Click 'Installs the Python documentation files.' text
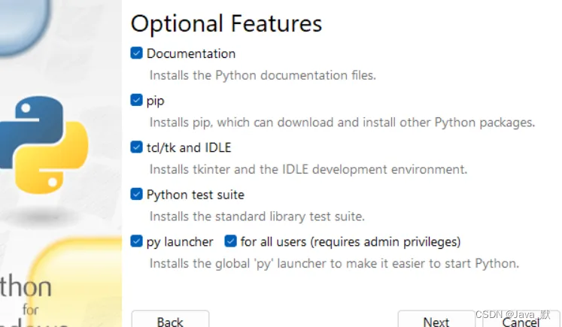The height and width of the screenshot is (327, 562). tap(263, 76)
